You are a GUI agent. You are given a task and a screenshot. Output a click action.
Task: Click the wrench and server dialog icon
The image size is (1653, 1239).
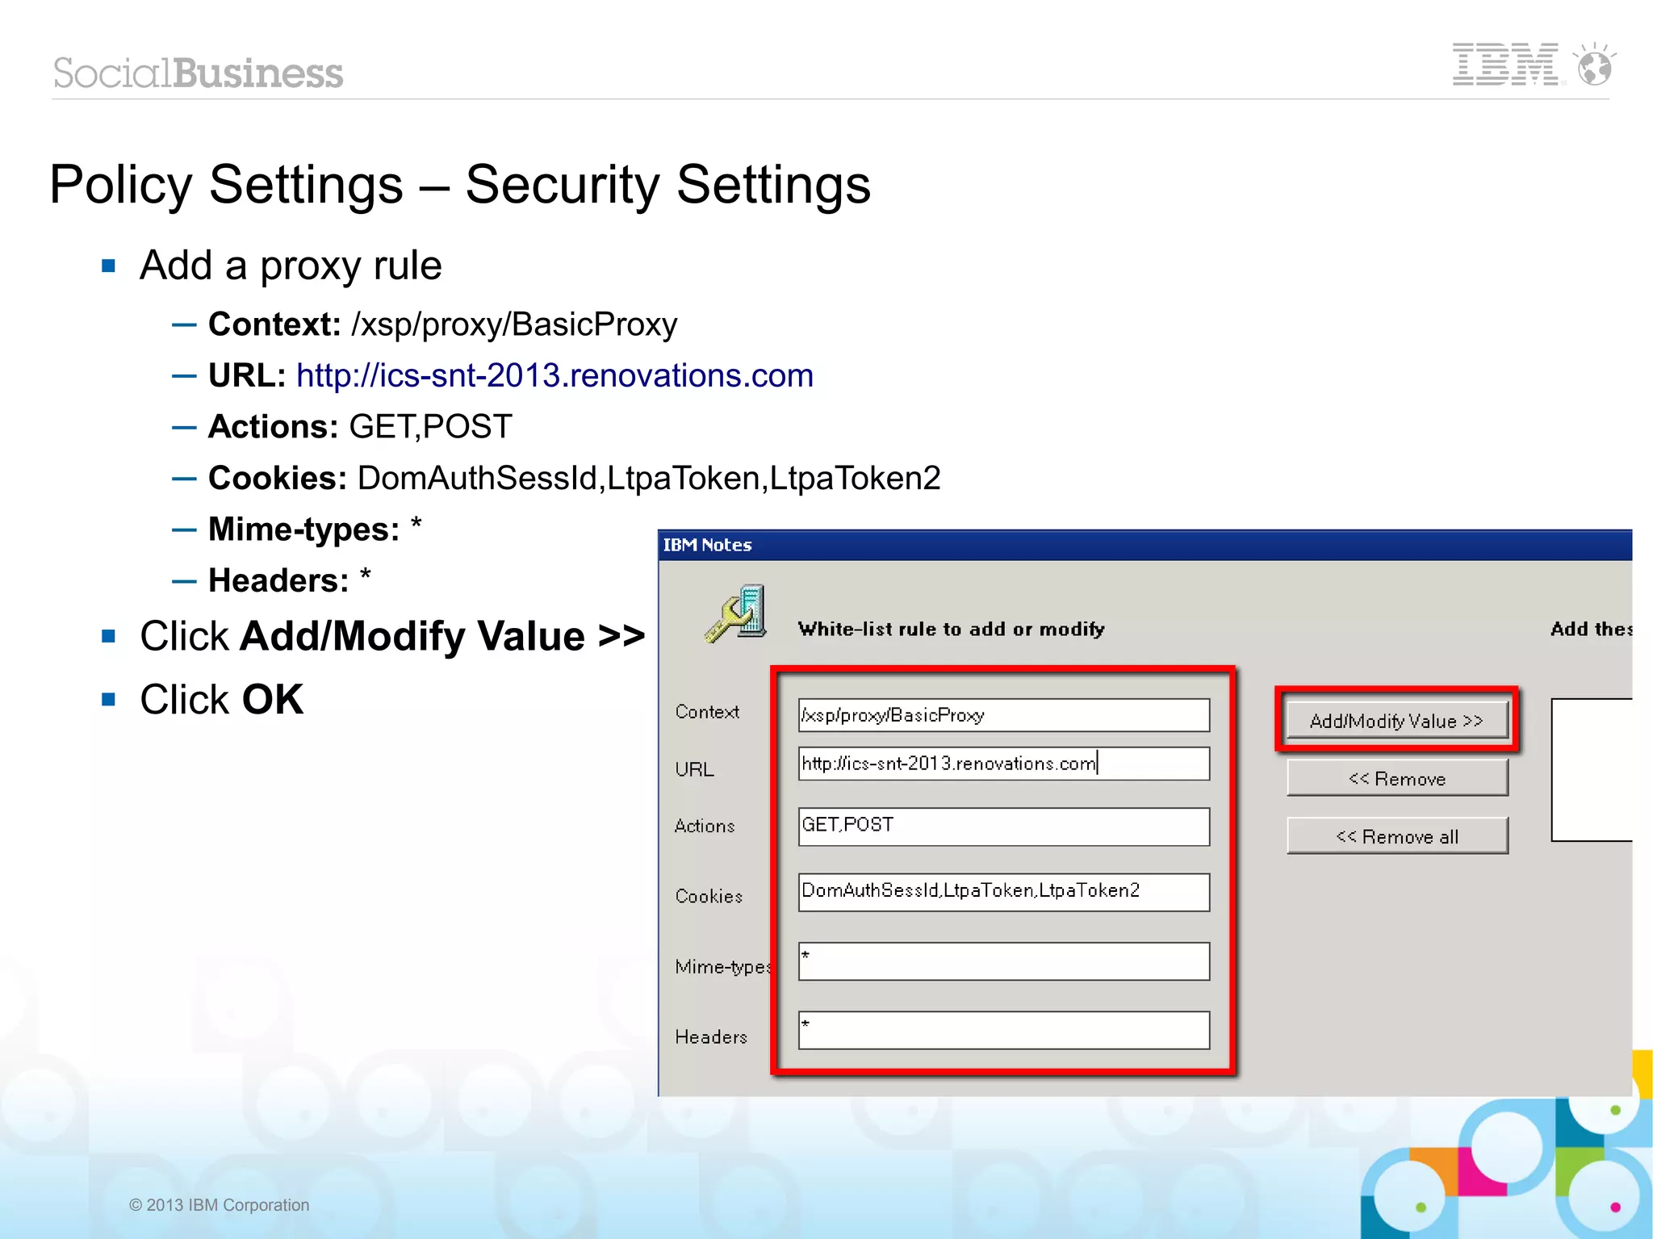click(x=736, y=614)
